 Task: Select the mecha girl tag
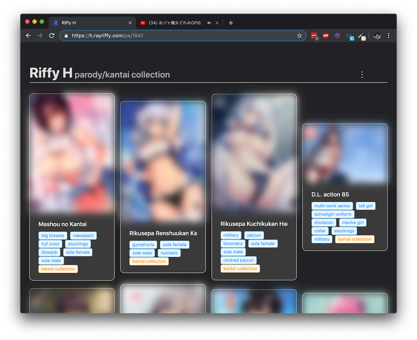pyautogui.click(x=353, y=223)
